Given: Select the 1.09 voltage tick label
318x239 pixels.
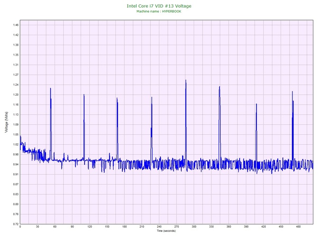Looking at the screenshot, I should (16, 125).
